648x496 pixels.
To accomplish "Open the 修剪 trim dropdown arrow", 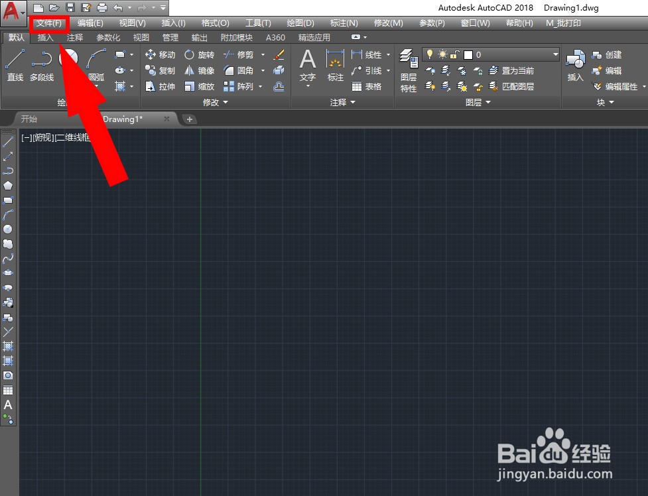I will 263,54.
